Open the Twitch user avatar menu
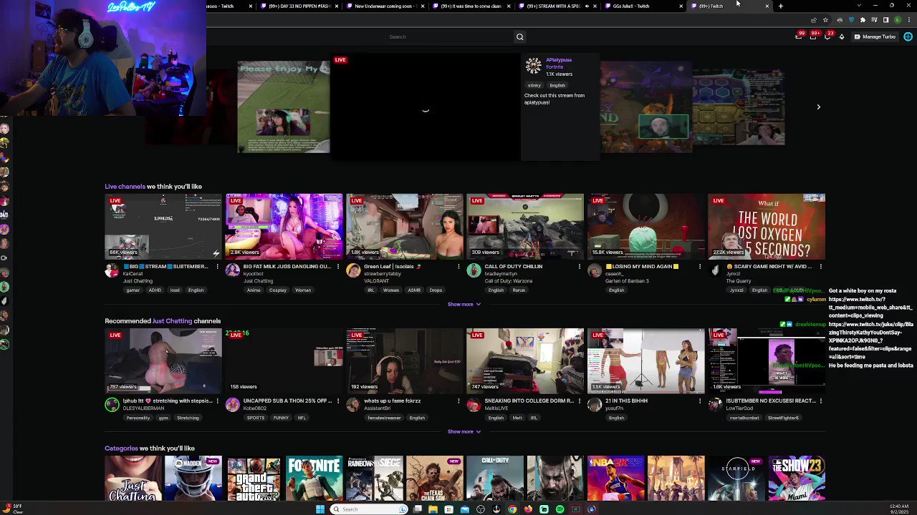Image resolution: width=917 pixels, height=515 pixels. point(908,36)
